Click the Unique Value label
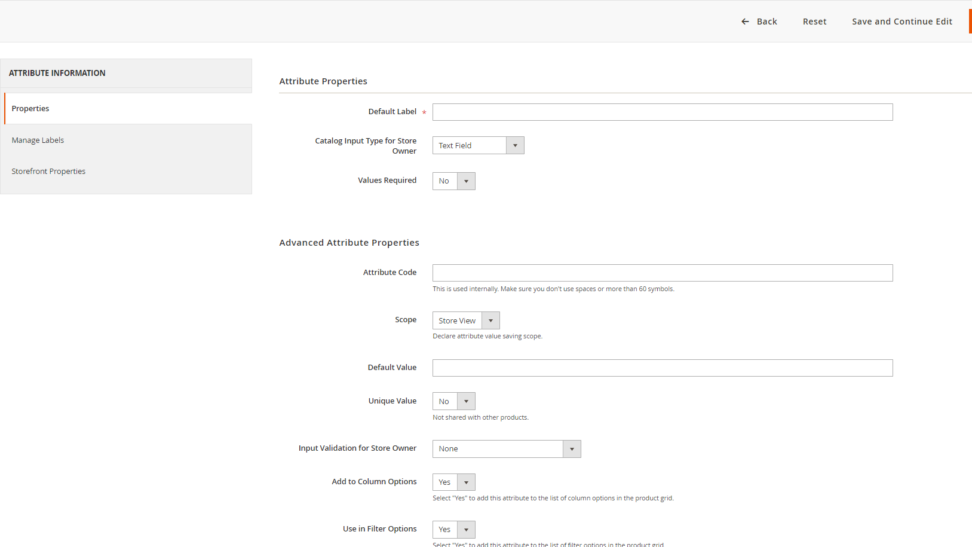This screenshot has height=547, width=972. [x=392, y=401]
